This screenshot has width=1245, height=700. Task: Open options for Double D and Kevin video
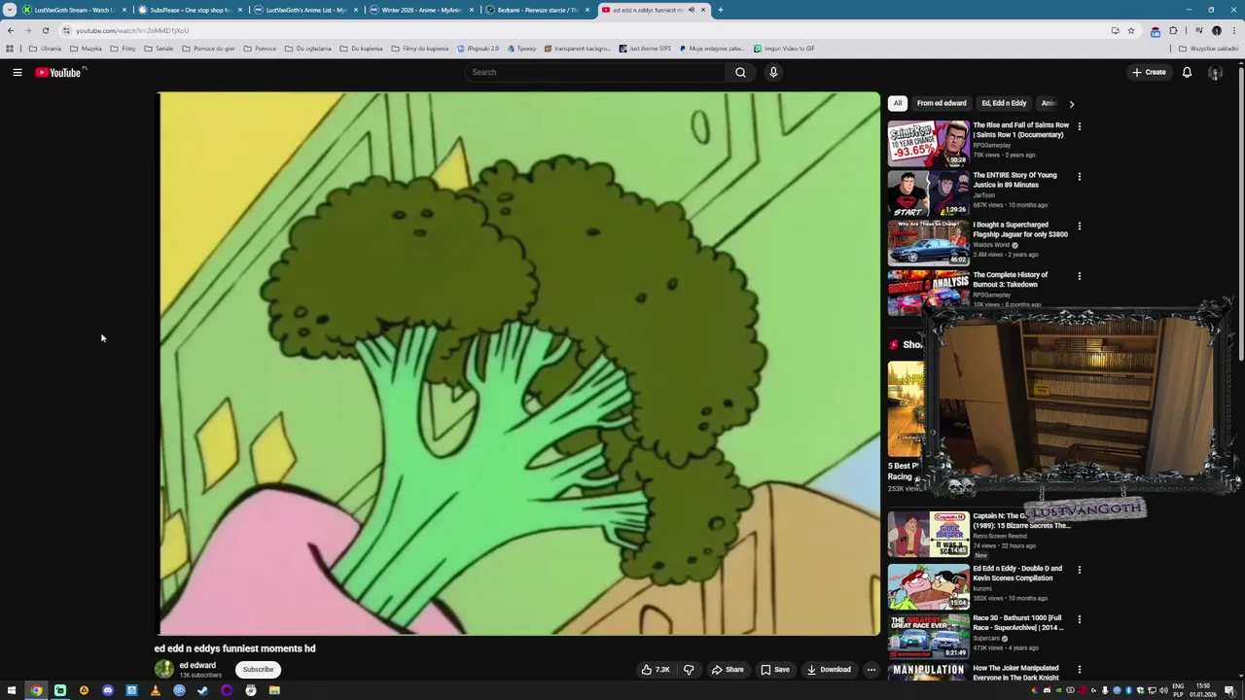(x=1079, y=570)
